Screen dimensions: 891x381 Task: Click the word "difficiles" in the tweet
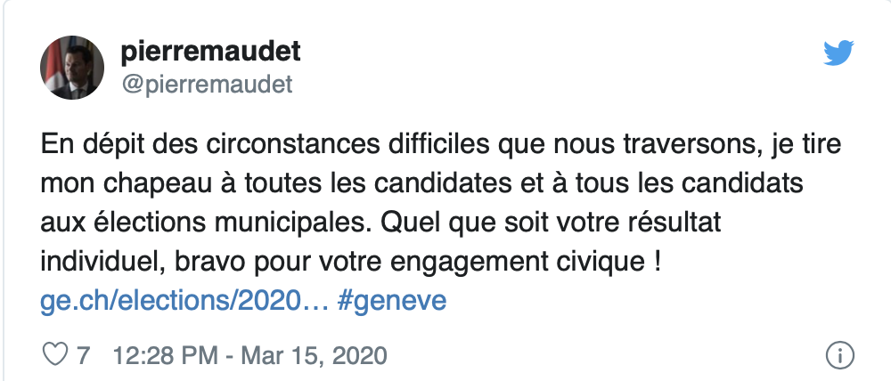tap(438, 144)
